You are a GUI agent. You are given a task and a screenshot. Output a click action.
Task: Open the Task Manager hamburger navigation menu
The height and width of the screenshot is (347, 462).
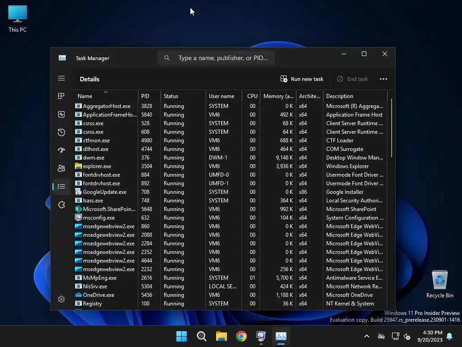point(61,78)
